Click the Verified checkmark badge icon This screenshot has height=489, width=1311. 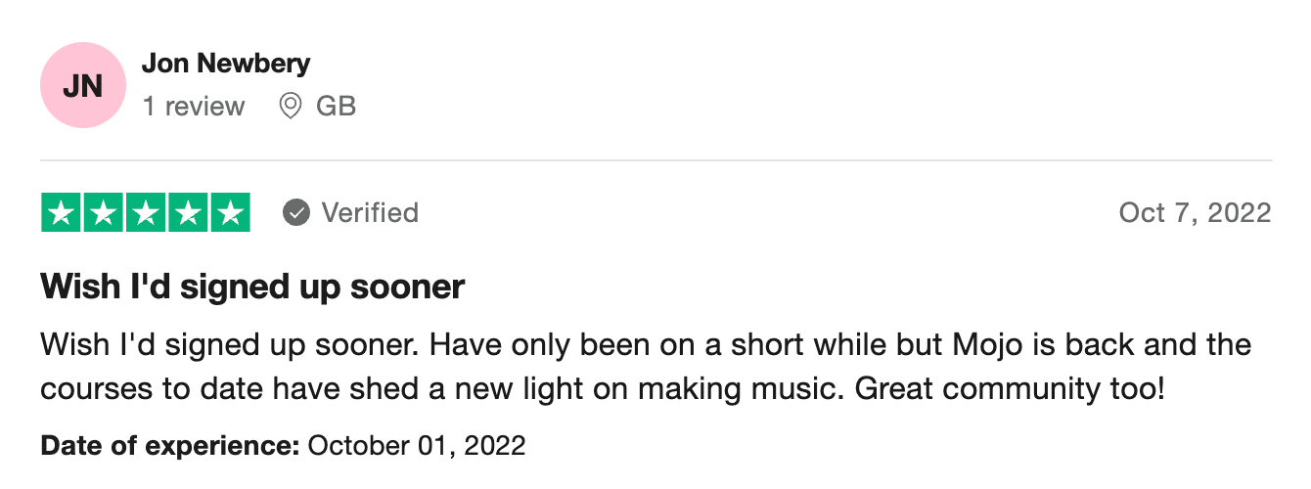[x=296, y=212]
